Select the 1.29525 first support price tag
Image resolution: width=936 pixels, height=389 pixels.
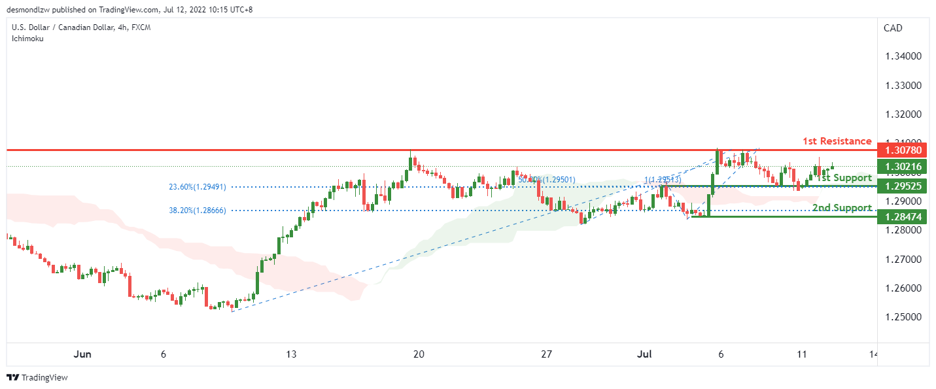pos(903,186)
